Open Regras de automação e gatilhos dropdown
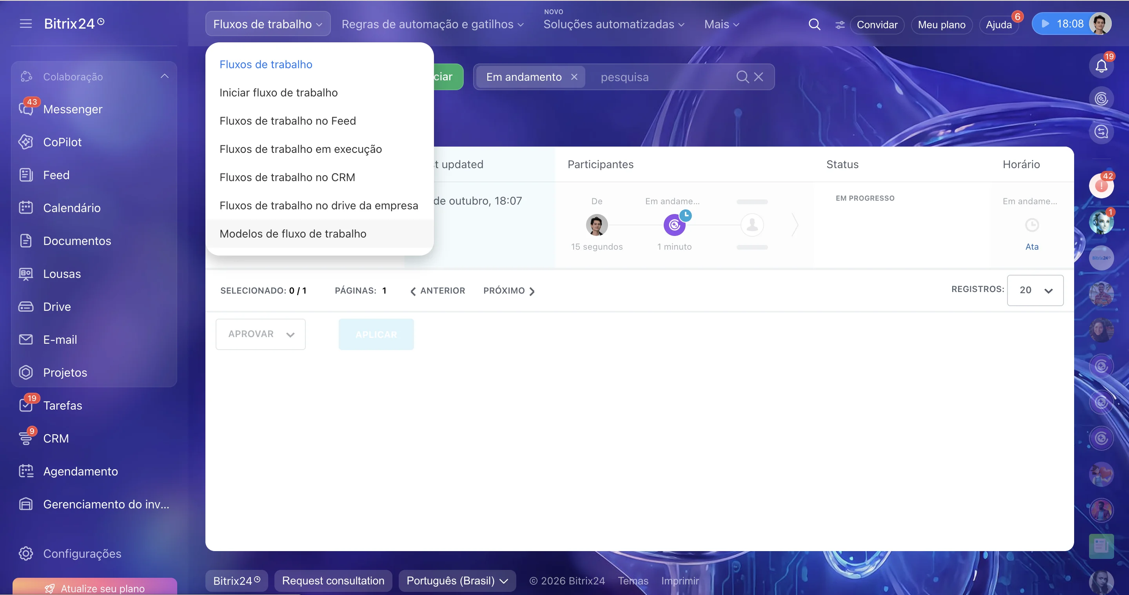The width and height of the screenshot is (1129, 595). [x=432, y=24]
